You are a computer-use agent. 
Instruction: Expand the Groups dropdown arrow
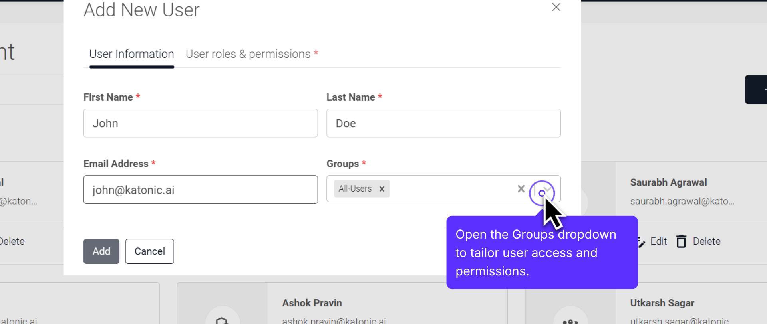click(x=547, y=189)
